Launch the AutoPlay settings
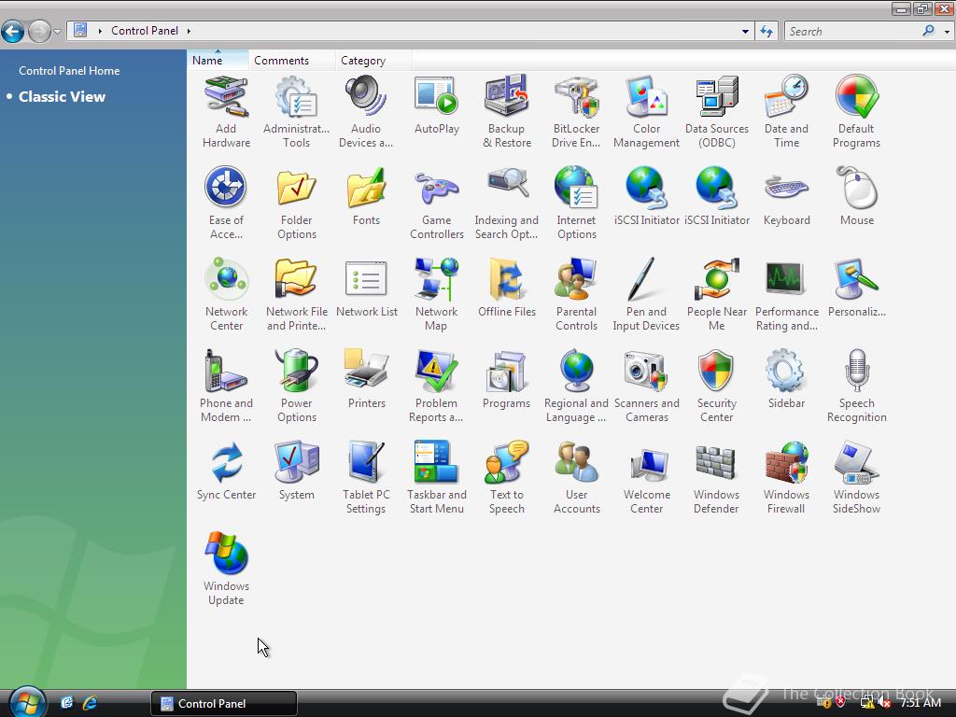The width and height of the screenshot is (956, 717). coord(437,105)
